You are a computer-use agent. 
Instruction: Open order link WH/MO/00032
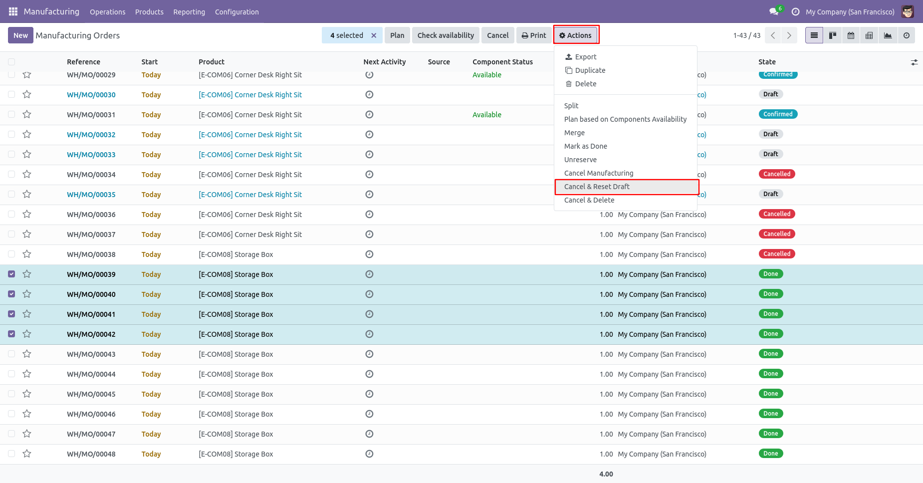(x=91, y=135)
